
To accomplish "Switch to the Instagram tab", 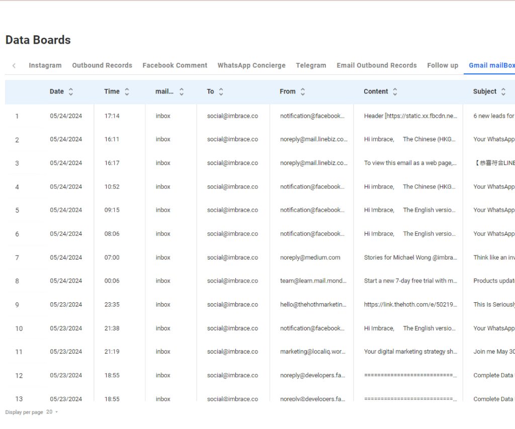I will (45, 65).
